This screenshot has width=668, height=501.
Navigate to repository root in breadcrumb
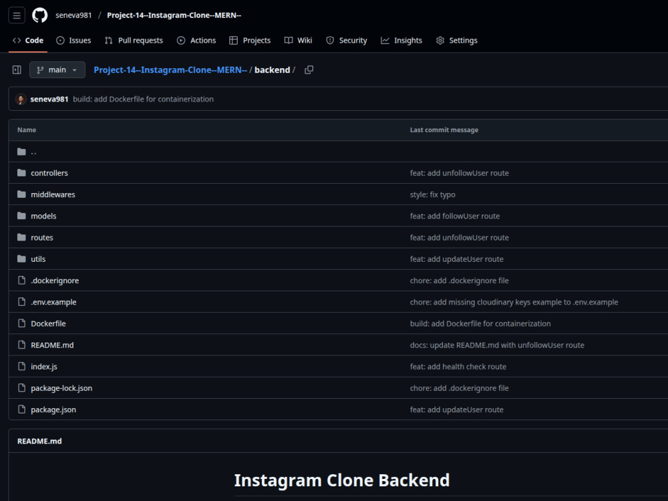point(170,70)
